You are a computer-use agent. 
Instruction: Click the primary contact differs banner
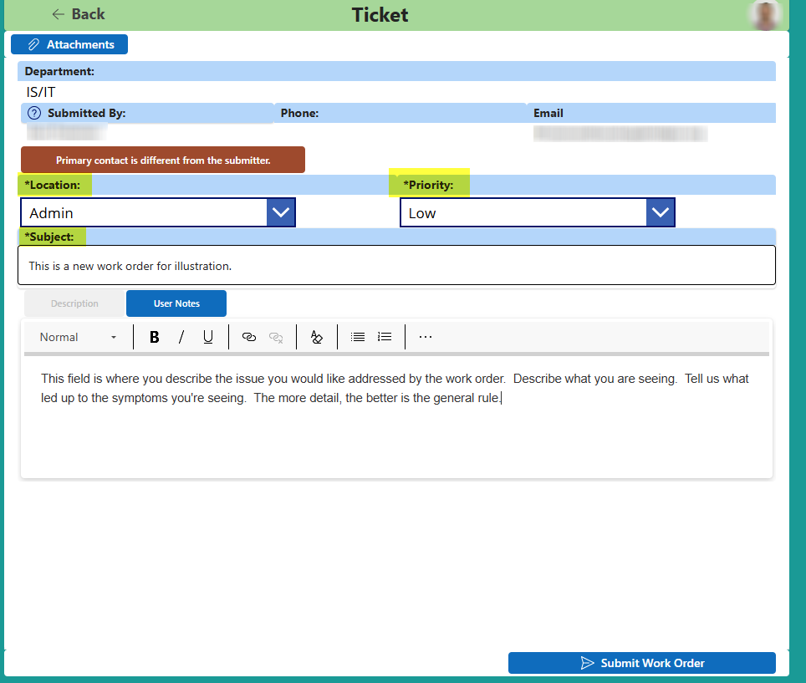163,161
